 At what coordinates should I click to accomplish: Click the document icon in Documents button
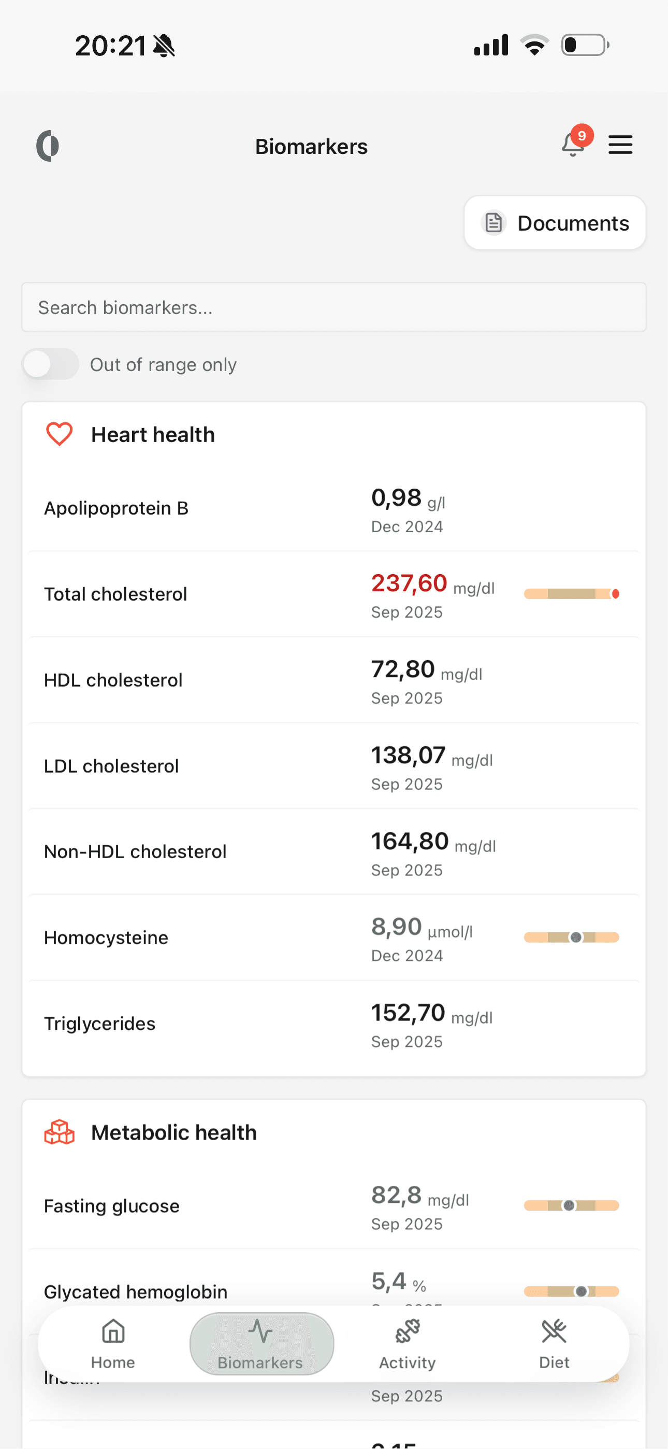click(x=493, y=223)
